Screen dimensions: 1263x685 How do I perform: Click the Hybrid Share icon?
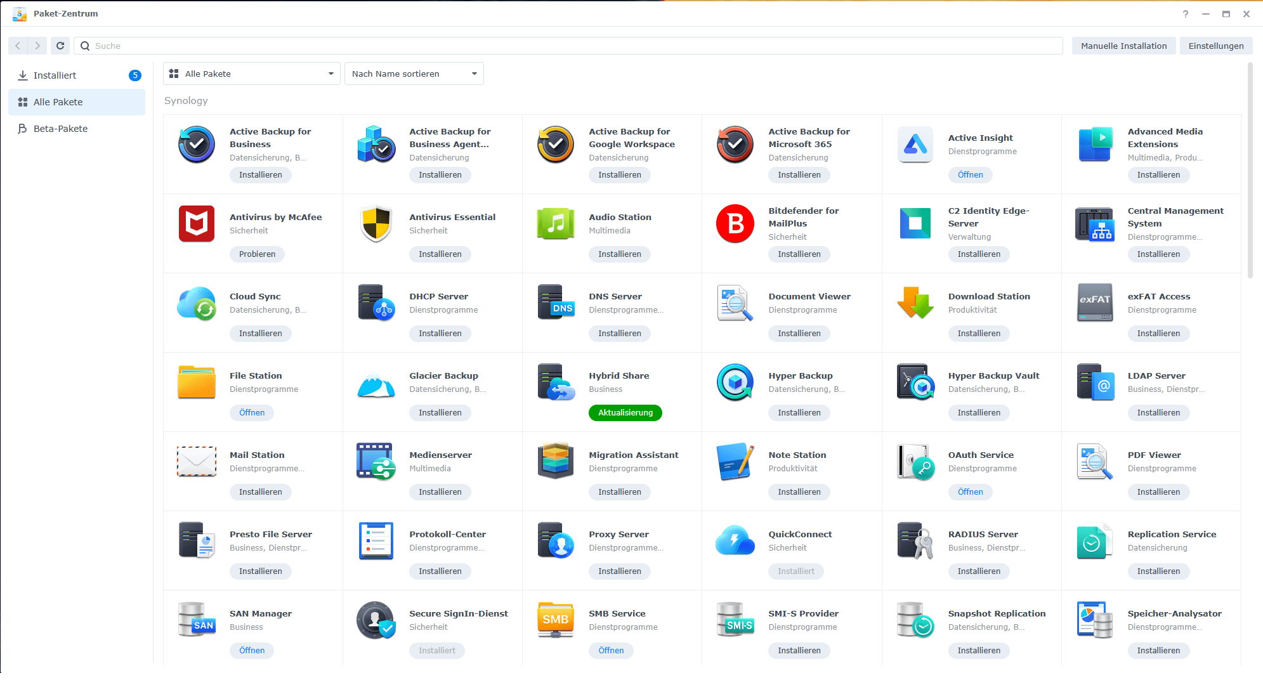pos(556,382)
